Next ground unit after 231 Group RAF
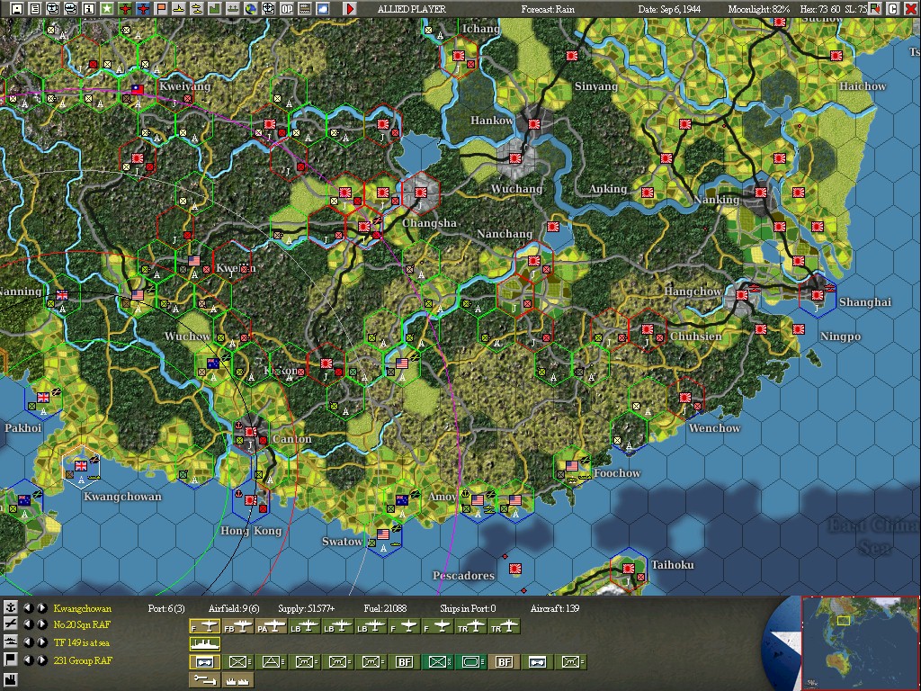Viewport: 921px width, 691px height. click(41, 660)
